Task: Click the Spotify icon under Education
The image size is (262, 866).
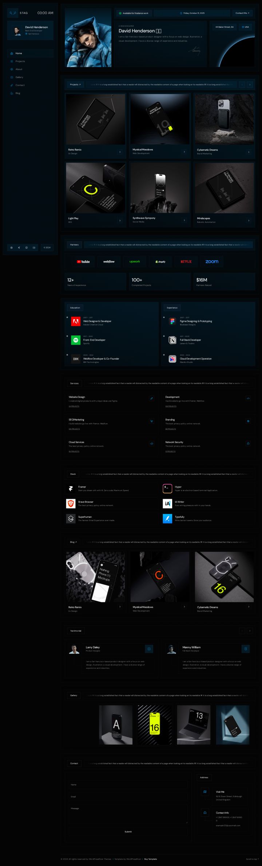Action: click(x=76, y=340)
